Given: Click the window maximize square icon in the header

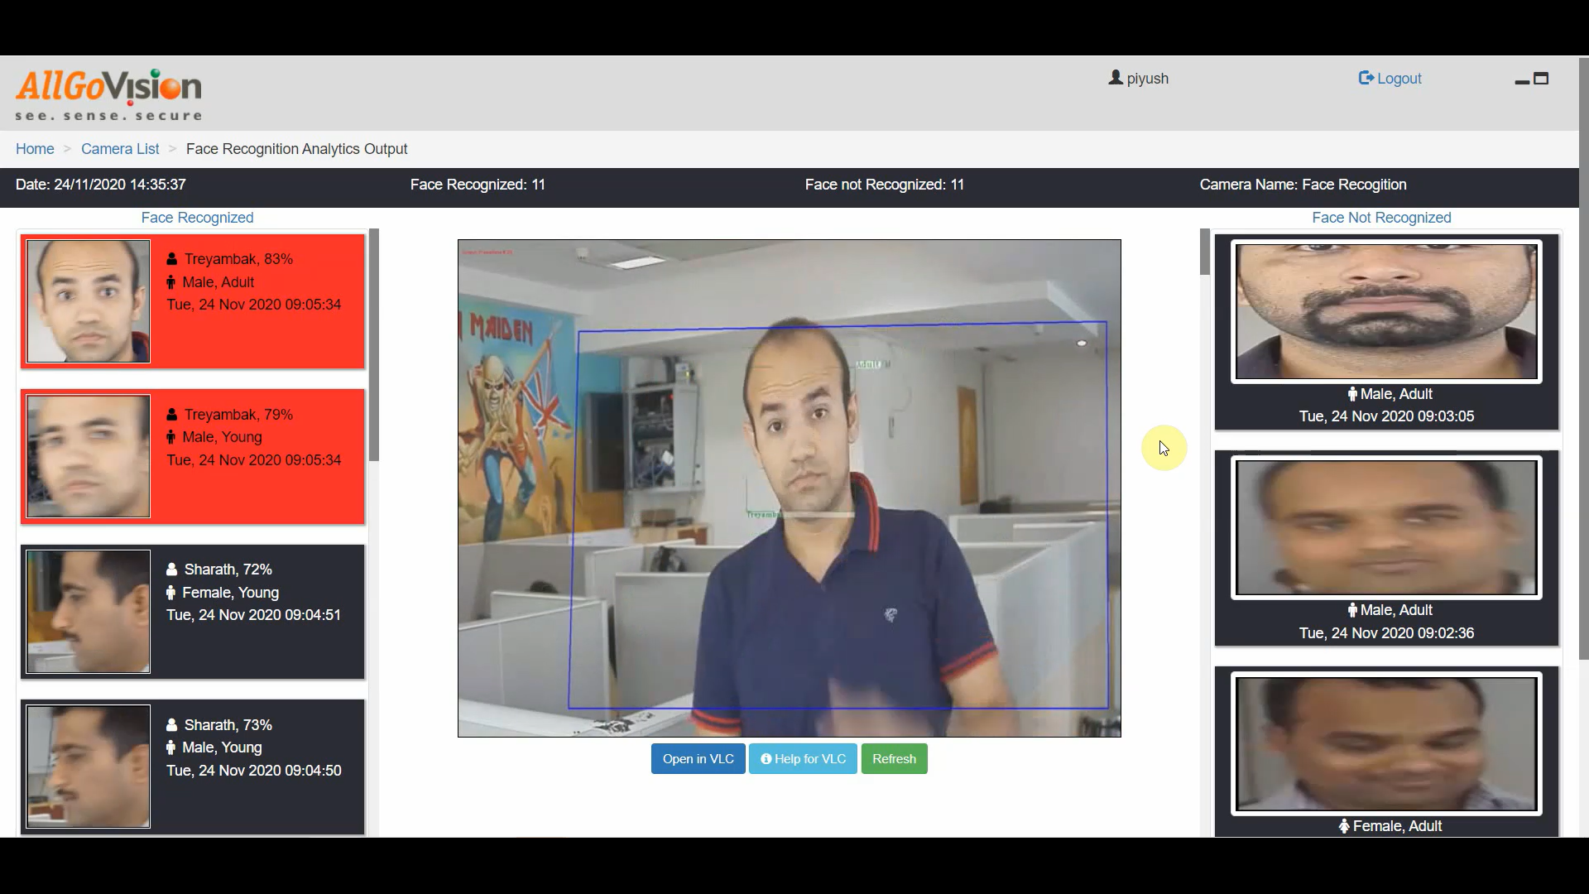Looking at the screenshot, I should point(1541,79).
